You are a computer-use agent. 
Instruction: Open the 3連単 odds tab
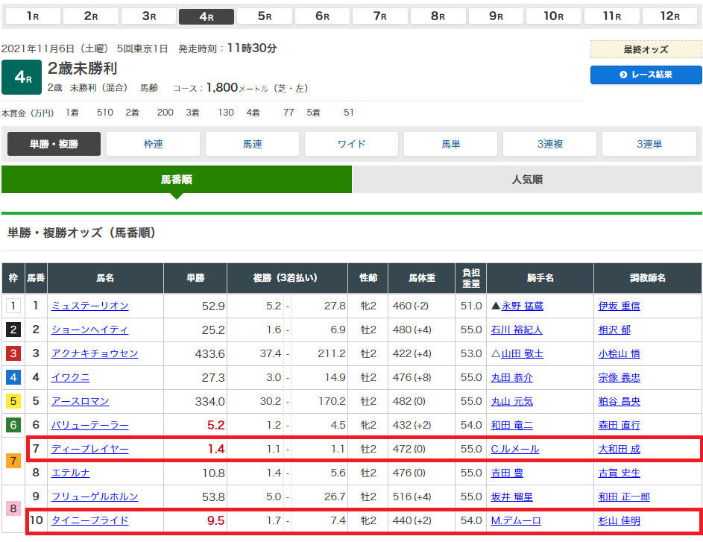pyautogui.click(x=649, y=144)
